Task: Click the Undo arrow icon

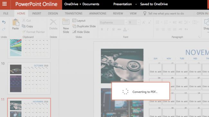Action: click(4, 22)
